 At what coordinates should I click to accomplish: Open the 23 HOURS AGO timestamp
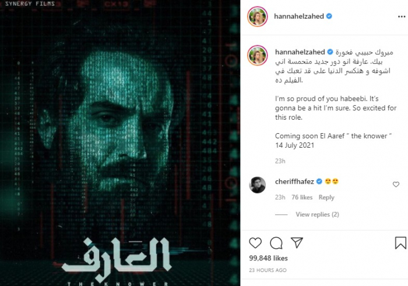click(x=268, y=270)
